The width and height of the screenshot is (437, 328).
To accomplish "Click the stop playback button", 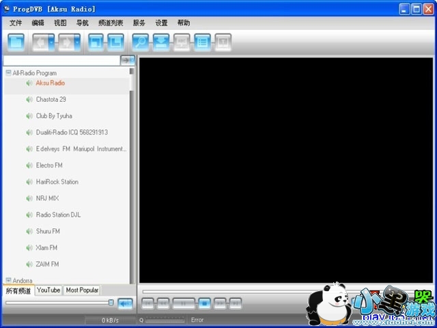I will [203, 303].
